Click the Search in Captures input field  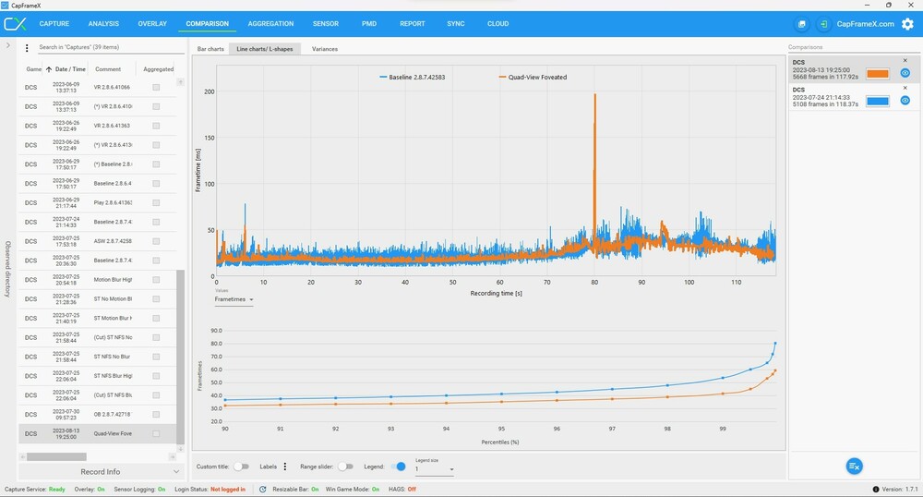point(110,47)
